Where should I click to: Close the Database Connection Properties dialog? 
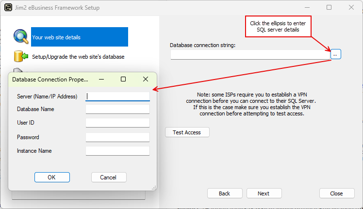(146, 80)
